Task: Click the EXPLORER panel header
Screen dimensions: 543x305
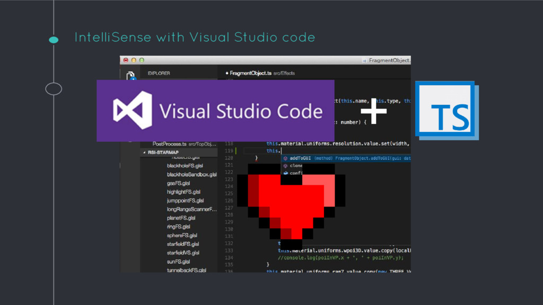Action: [x=159, y=73]
